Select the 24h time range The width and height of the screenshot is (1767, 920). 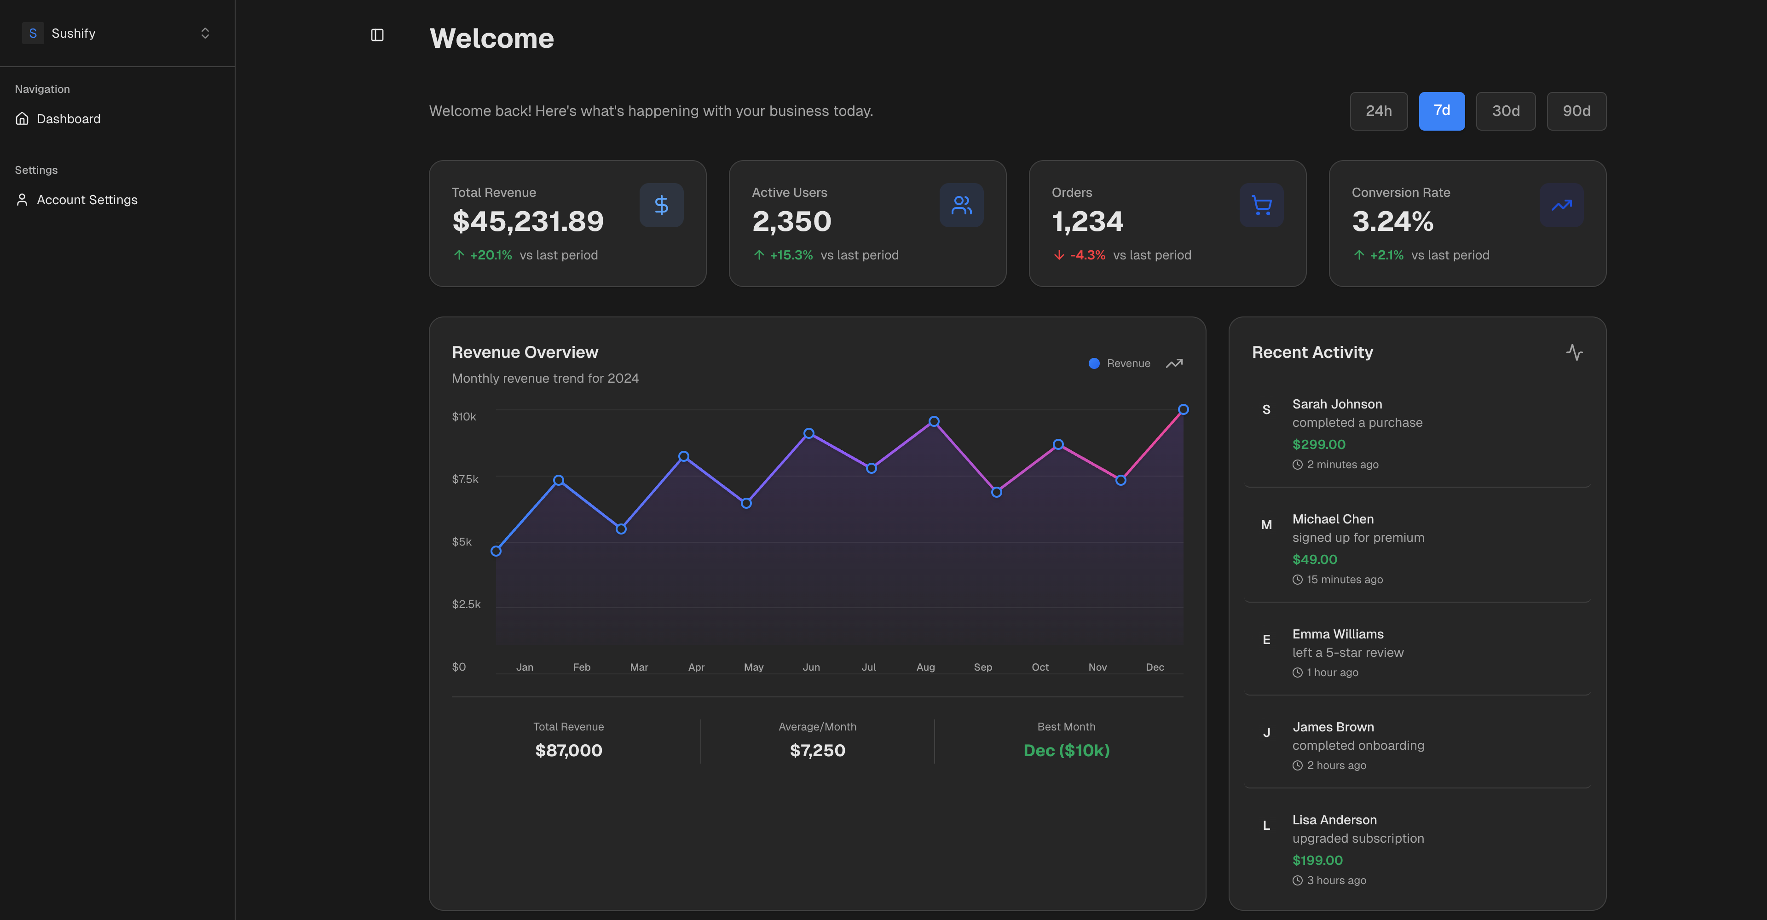pyautogui.click(x=1378, y=111)
